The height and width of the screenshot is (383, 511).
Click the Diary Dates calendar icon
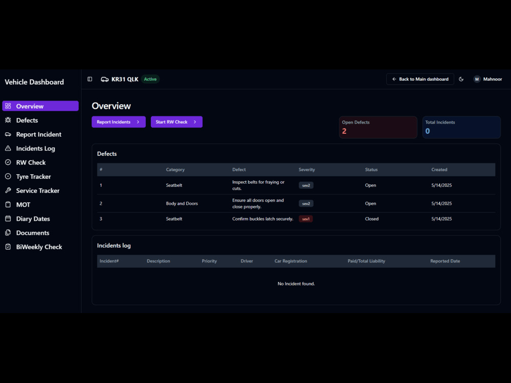(x=8, y=219)
